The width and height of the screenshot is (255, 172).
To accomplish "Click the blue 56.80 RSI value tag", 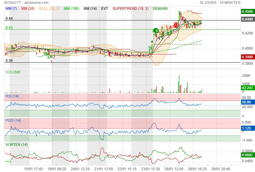I will click(x=247, y=102).
